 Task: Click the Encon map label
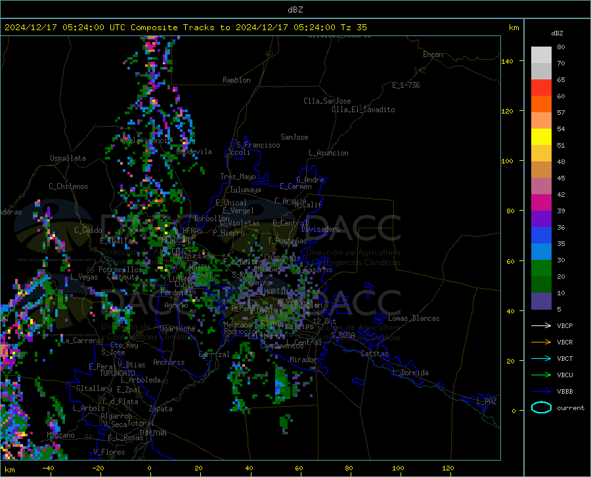433,54
